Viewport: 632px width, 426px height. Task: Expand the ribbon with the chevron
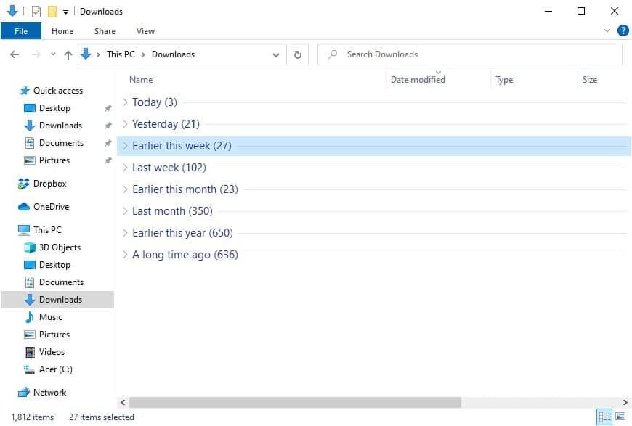point(607,30)
